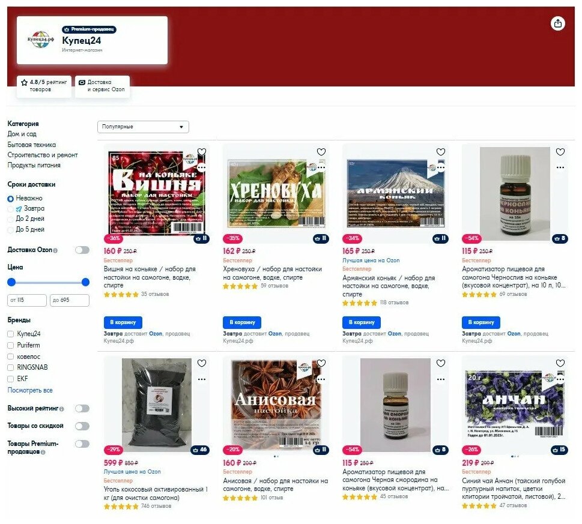
Task: Add Хреновуха set to favorites with heart
Action: click(x=321, y=152)
